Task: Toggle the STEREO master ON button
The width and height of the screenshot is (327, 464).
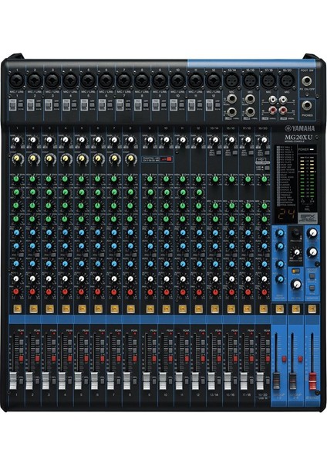Action: coord(312,309)
